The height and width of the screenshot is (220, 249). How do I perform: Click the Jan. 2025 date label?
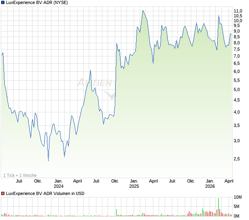point(134,183)
